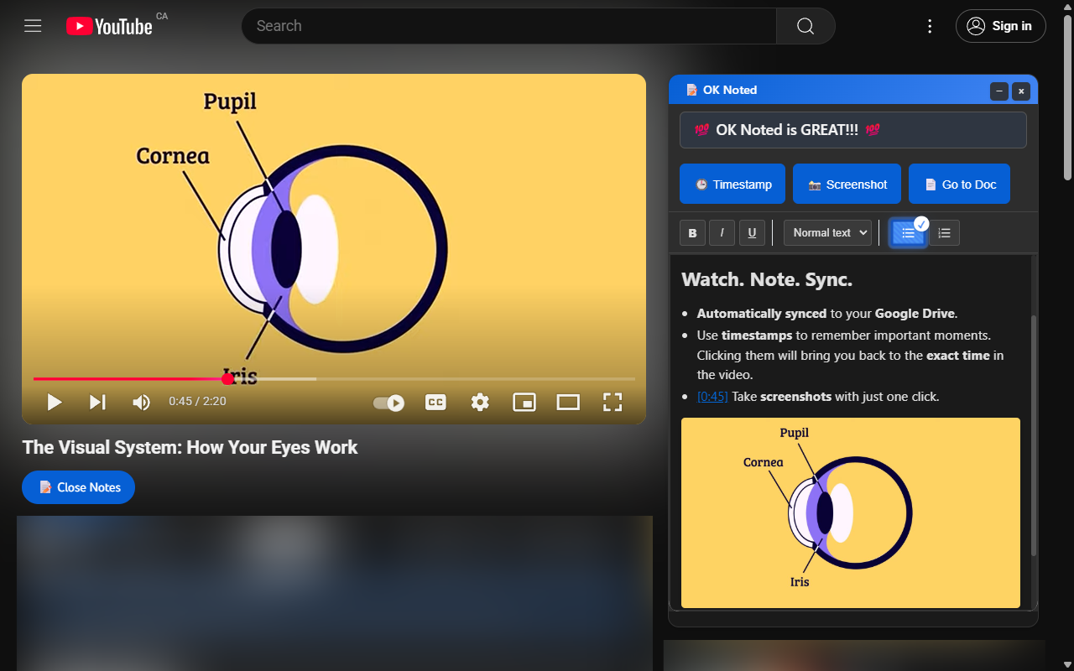Enable subtitles with the CC icon
This screenshot has height=671, width=1074.
point(435,403)
